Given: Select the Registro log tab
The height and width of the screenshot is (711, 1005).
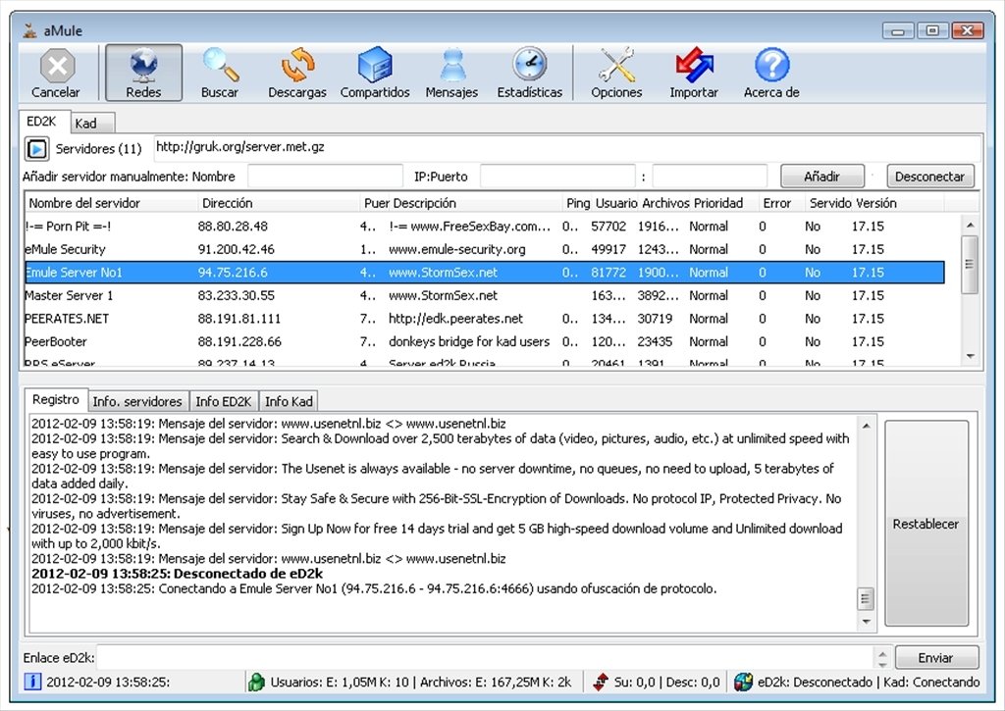Looking at the screenshot, I should coord(56,400).
